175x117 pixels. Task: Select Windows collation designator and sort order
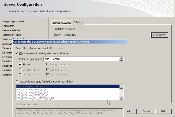[x=17, y=53]
